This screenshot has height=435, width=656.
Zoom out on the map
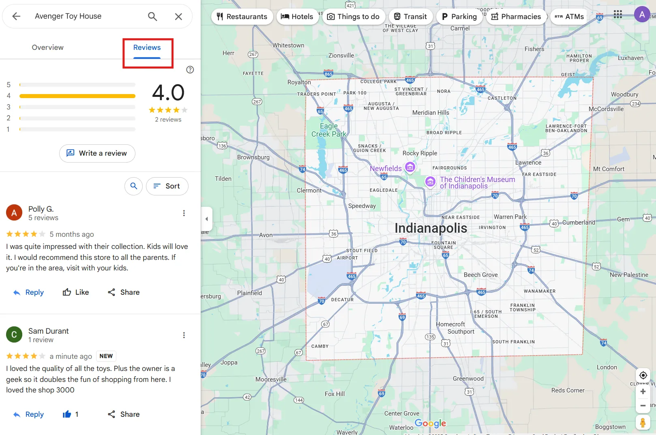[643, 405]
